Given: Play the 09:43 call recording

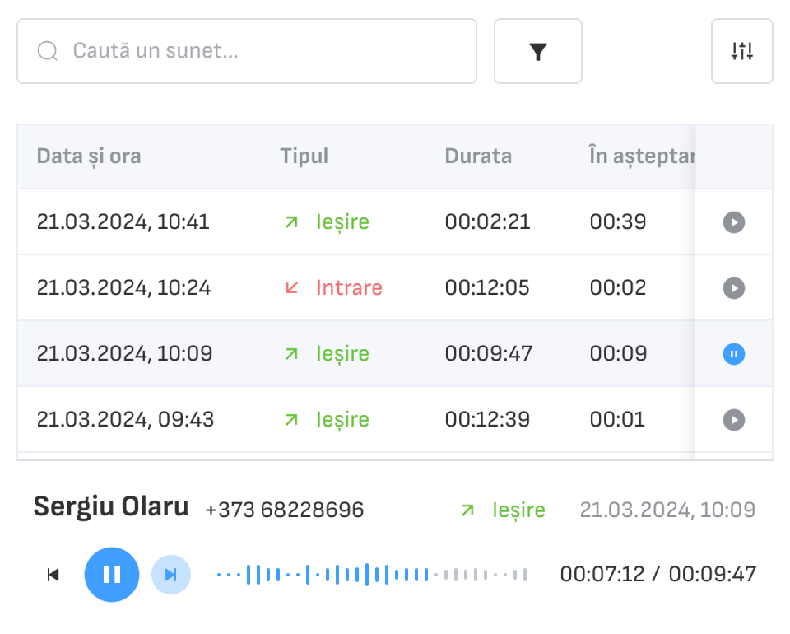Looking at the screenshot, I should tap(733, 420).
